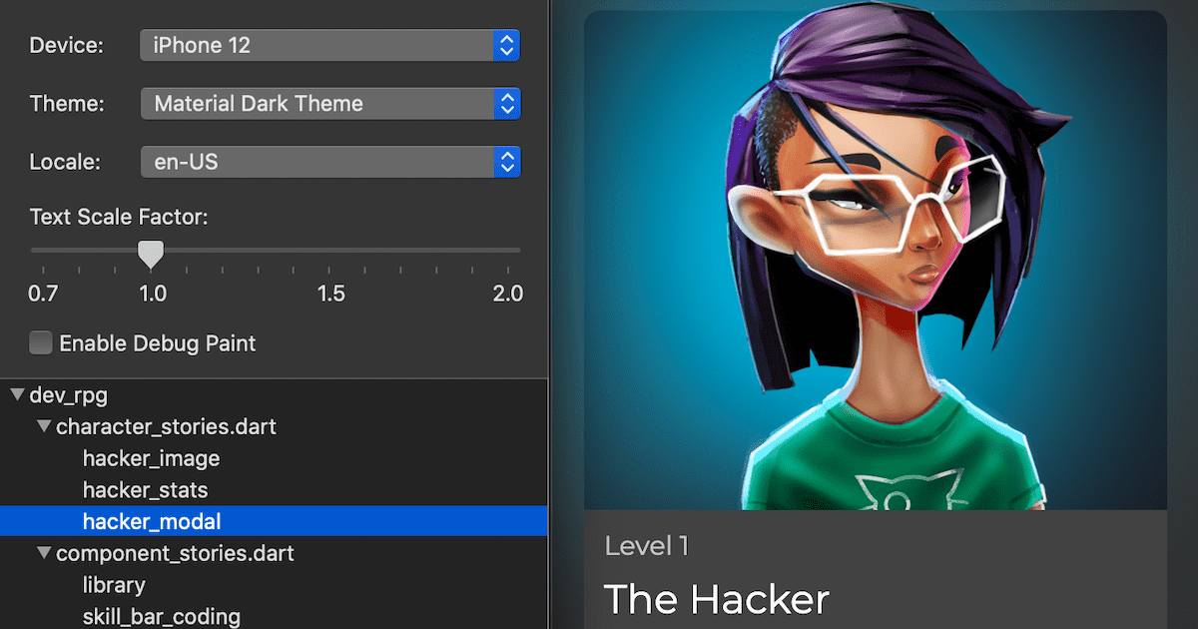
Task: Select the skill_bar_coding story
Action: 162,617
